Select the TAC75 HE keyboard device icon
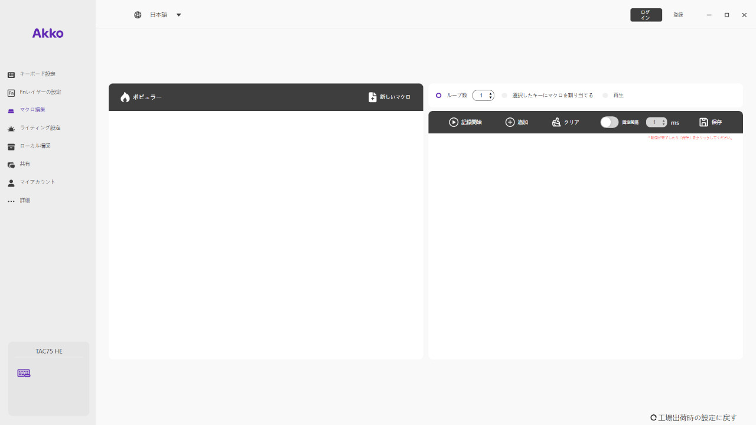 [24, 373]
